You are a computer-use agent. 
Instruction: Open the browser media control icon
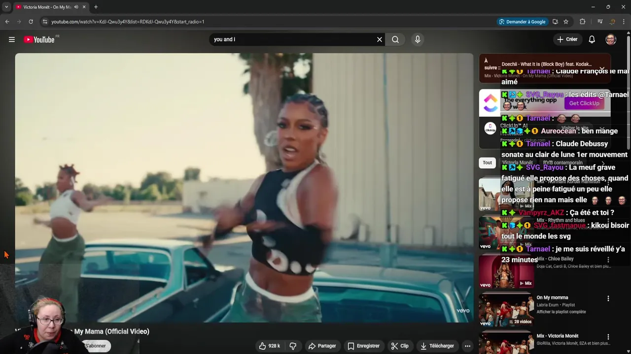[600, 22]
